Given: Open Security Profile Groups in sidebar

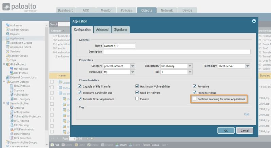Looking at the screenshot, I should pos(23,142).
